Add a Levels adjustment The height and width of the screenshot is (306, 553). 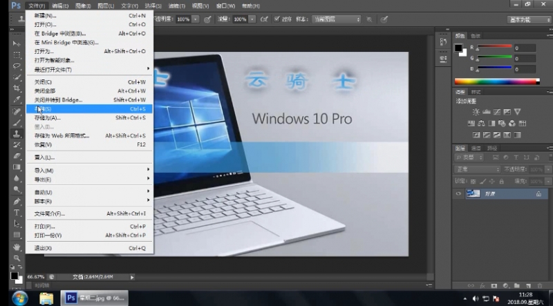(x=487, y=112)
